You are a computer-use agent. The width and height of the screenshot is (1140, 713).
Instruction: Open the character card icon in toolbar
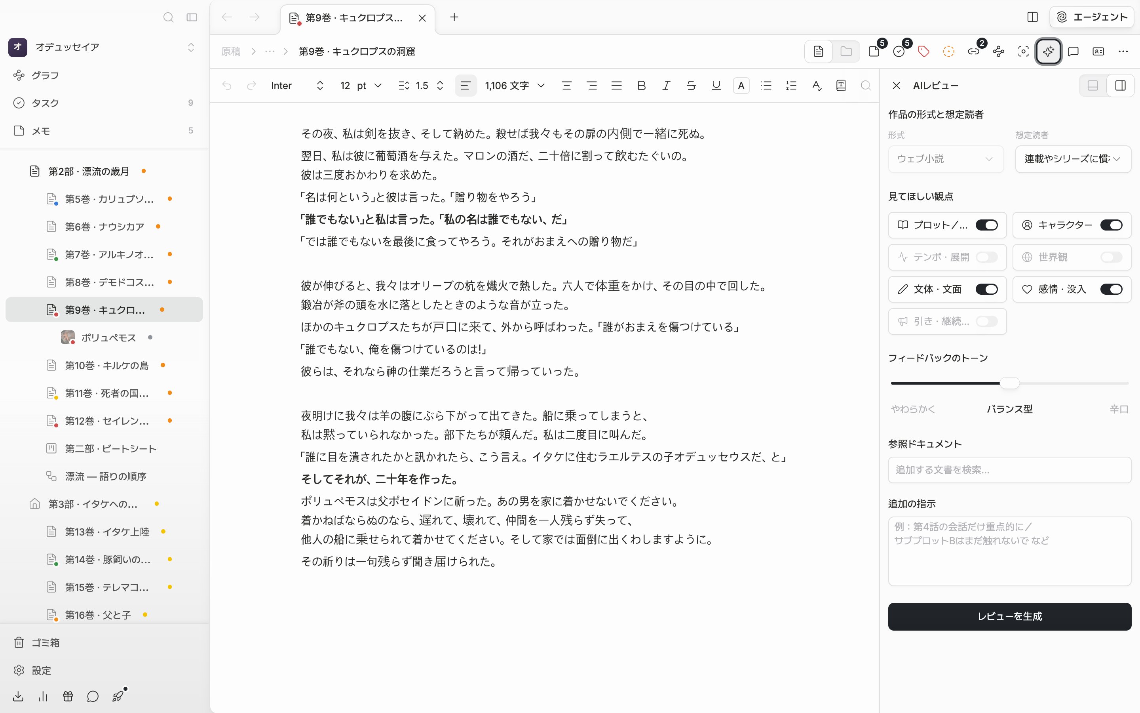point(1098,51)
